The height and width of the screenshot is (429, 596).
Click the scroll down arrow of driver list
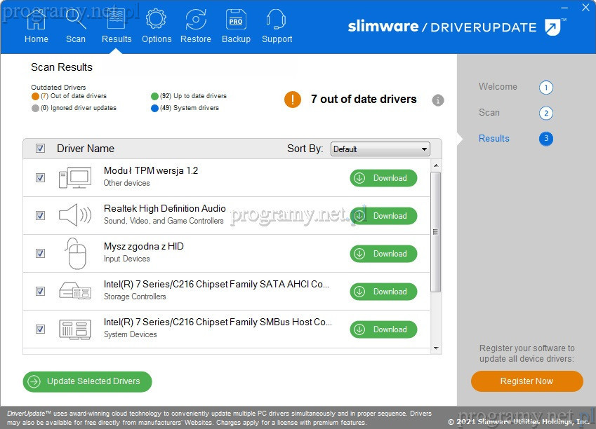[436, 348]
